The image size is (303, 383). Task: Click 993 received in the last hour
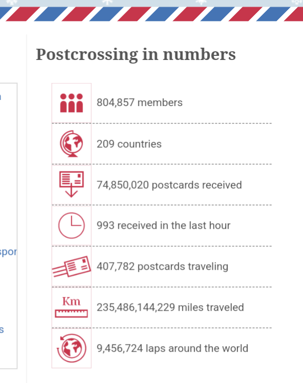coord(164,226)
